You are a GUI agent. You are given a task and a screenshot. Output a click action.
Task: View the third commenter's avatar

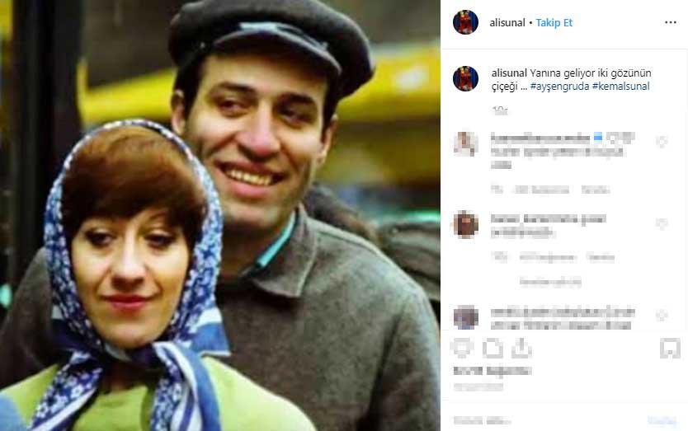pyautogui.click(x=465, y=316)
